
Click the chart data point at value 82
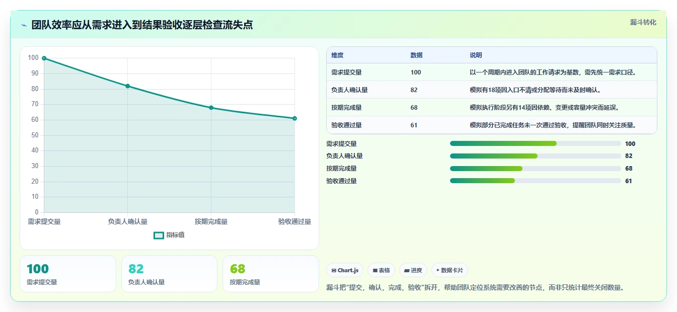(x=128, y=86)
